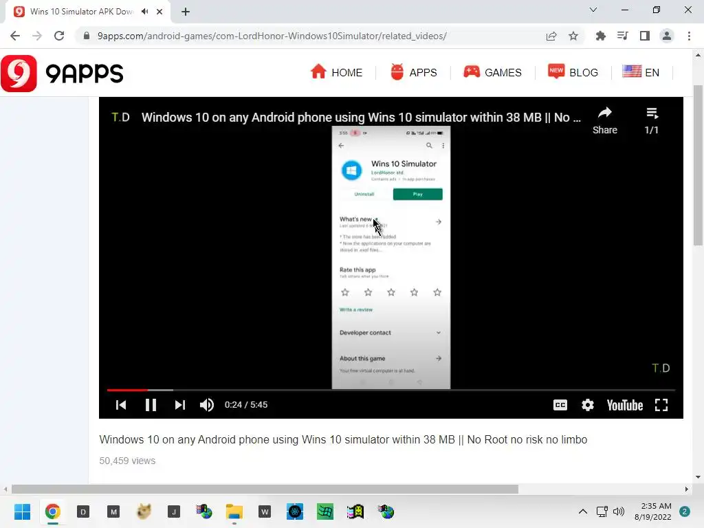This screenshot has width=704, height=528.
Task: Bookmark this page with star
Action: click(573, 36)
